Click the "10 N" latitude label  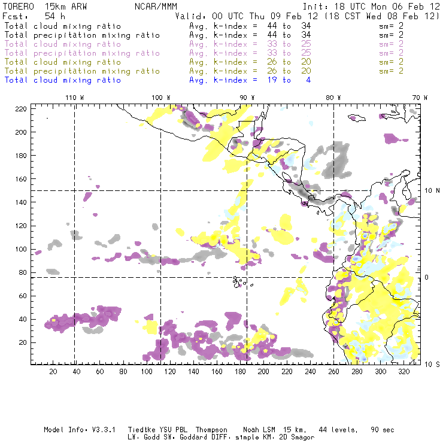click(432, 191)
